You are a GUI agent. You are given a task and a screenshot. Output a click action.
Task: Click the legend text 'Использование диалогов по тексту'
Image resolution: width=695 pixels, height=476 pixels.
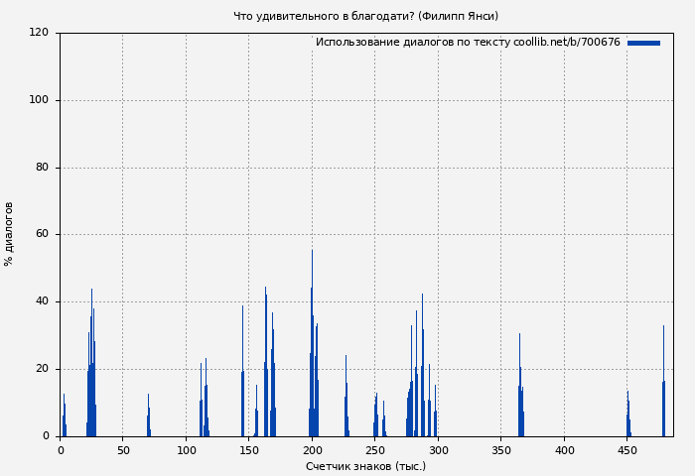(412, 43)
